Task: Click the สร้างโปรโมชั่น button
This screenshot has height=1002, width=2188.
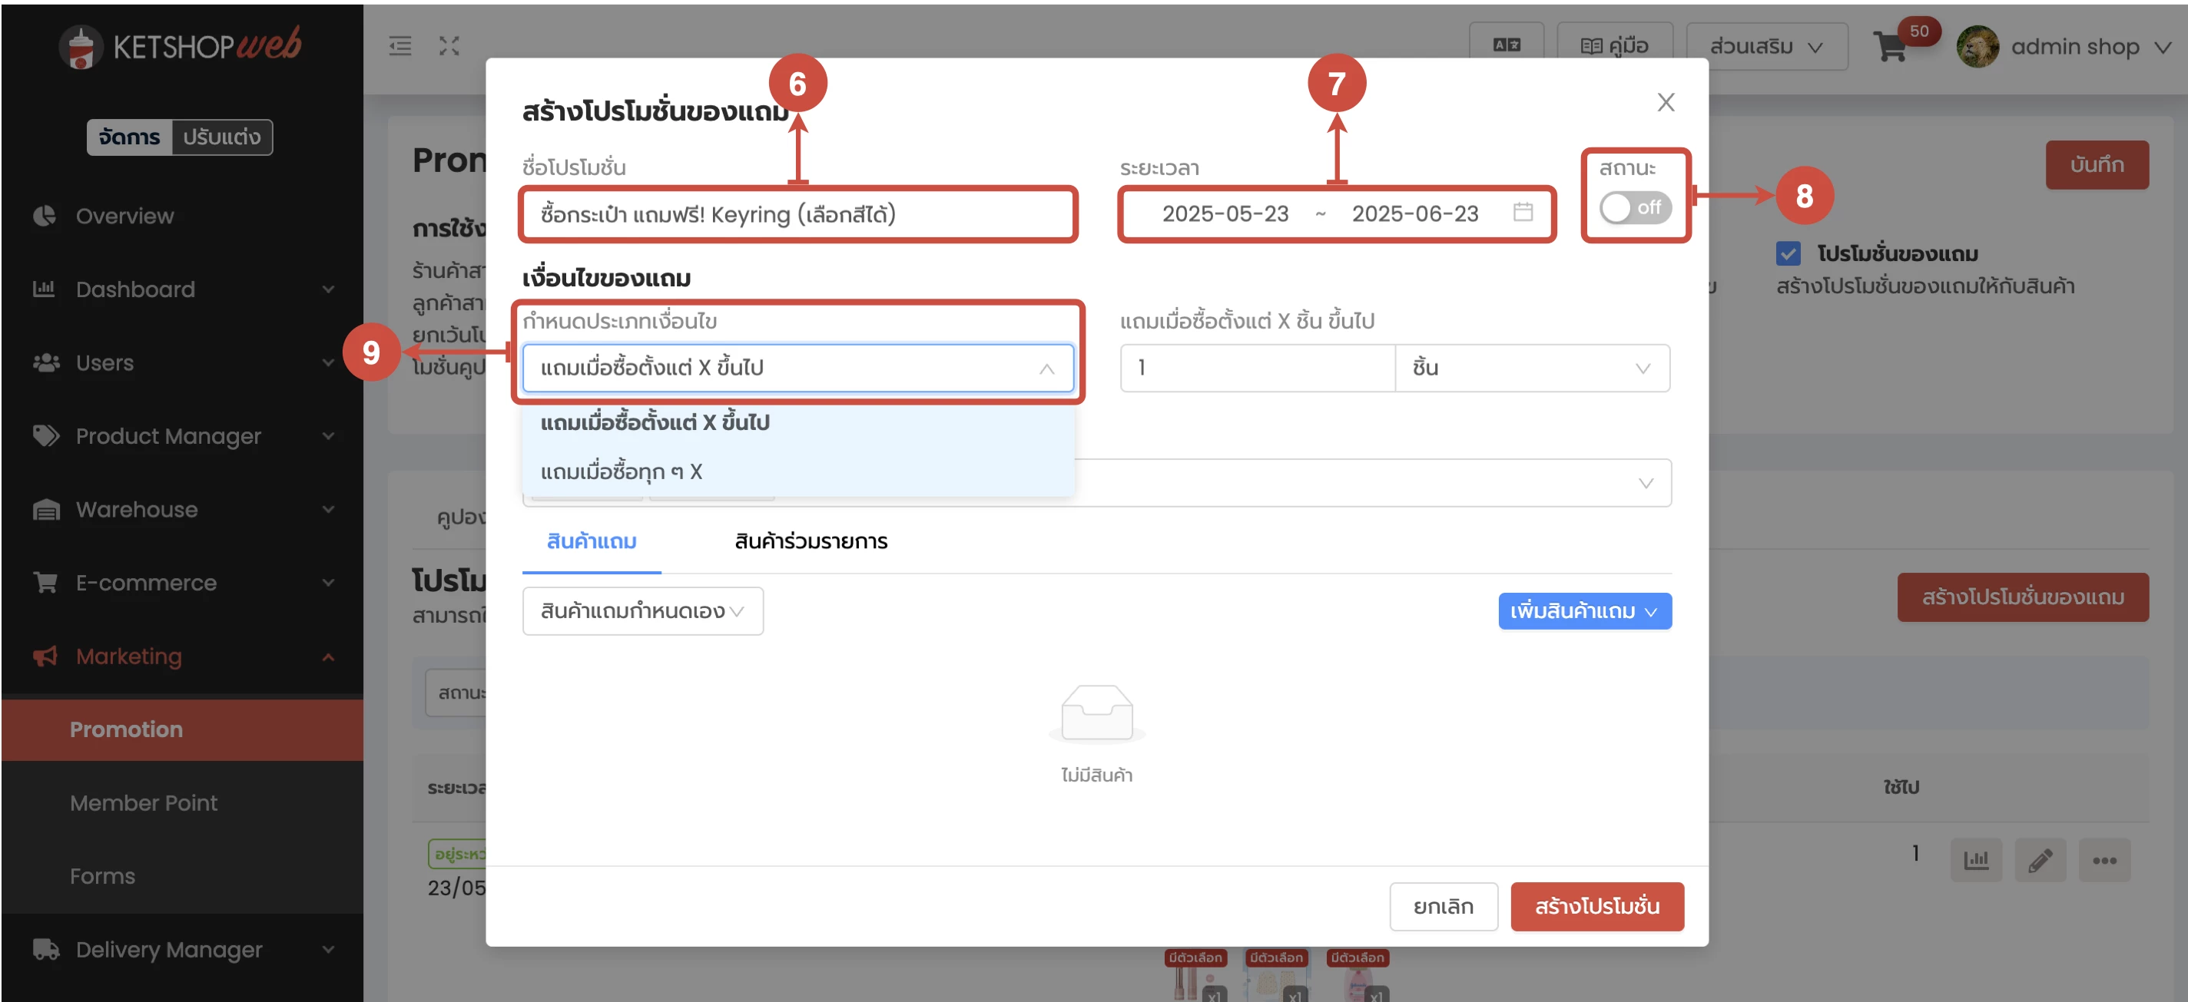Action: (1597, 906)
